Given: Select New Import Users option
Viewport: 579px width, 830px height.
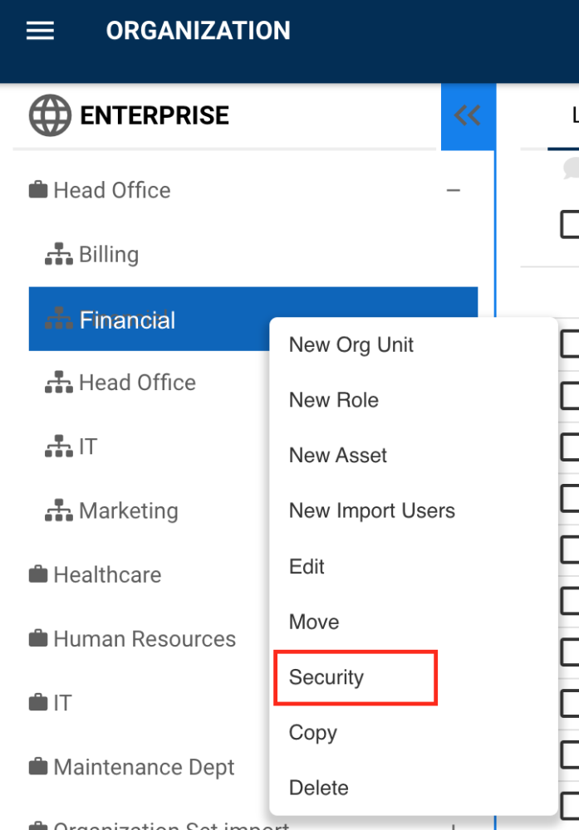Looking at the screenshot, I should tap(371, 511).
